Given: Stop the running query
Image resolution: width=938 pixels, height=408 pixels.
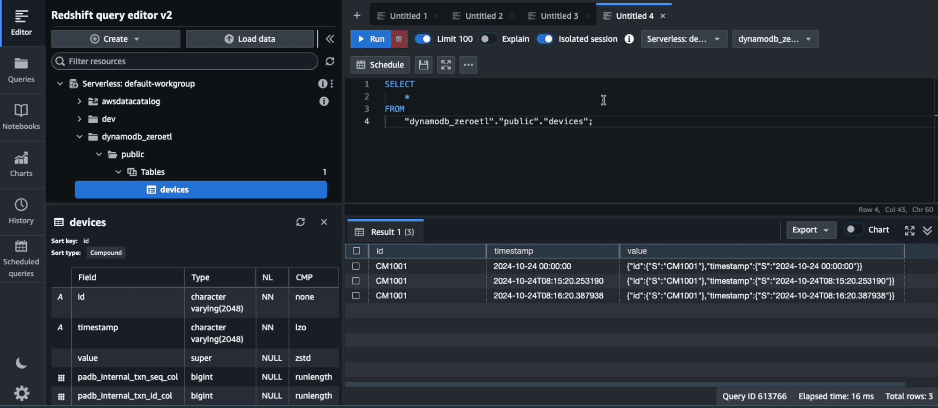Looking at the screenshot, I should (x=399, y=39).
